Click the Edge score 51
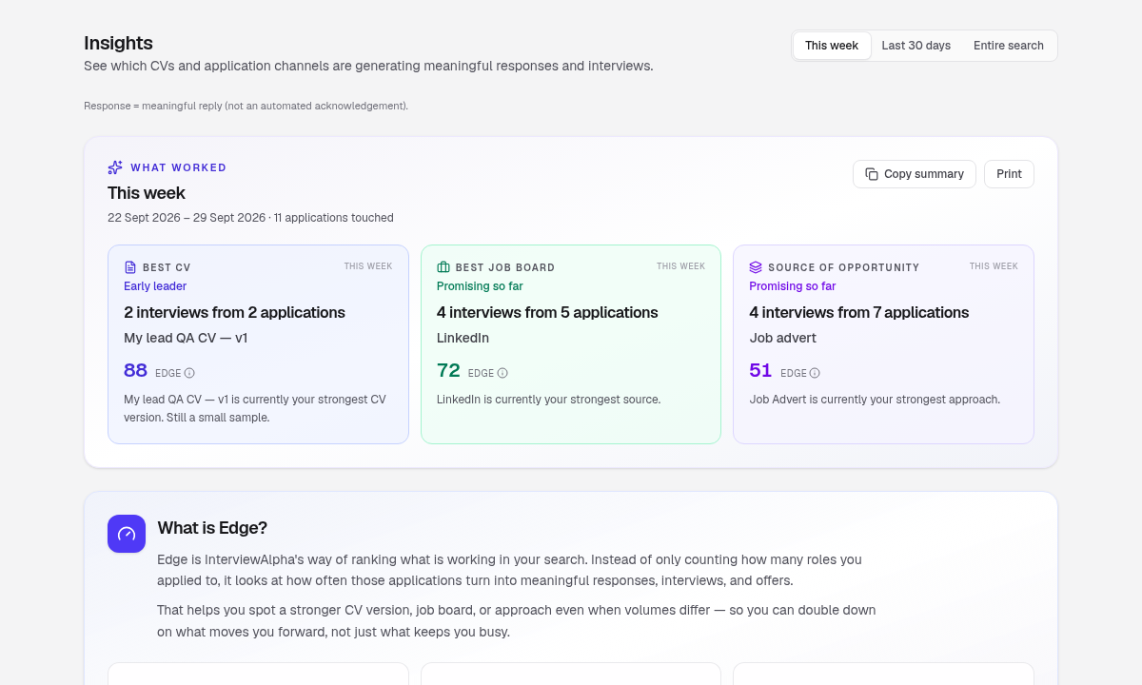This screenshot has height=685, width=1142. [x=760, y=370]
